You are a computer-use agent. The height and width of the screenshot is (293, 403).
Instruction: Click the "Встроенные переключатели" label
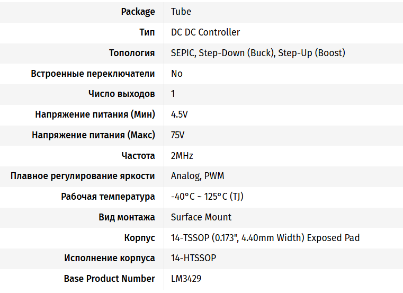[93, 74]
